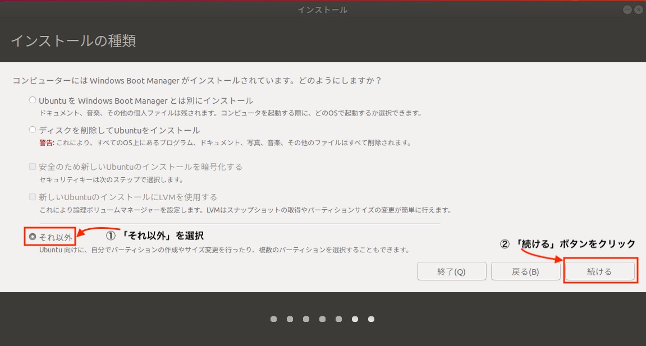Screen dimensions: 646x346
Task: Click the 'インストールの種類' heading
Action: [x=74, y=41]
